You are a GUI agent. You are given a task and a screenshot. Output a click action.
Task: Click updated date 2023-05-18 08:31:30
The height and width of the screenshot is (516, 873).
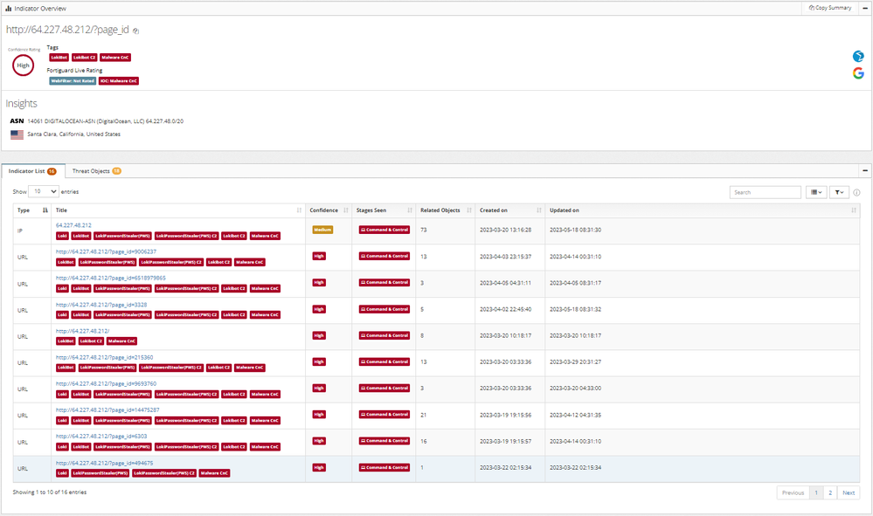[x=575, y=230]
